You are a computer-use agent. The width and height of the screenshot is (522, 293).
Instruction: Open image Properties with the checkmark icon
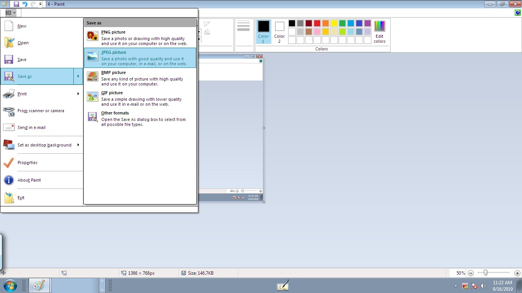click(x=42, y=163)
